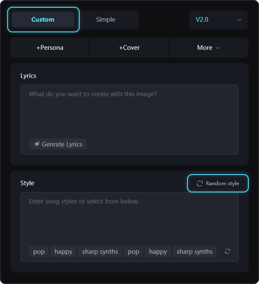Click the sparkle icon on Genrate Lyrics

pyautogui.click(x=37, y=144)
